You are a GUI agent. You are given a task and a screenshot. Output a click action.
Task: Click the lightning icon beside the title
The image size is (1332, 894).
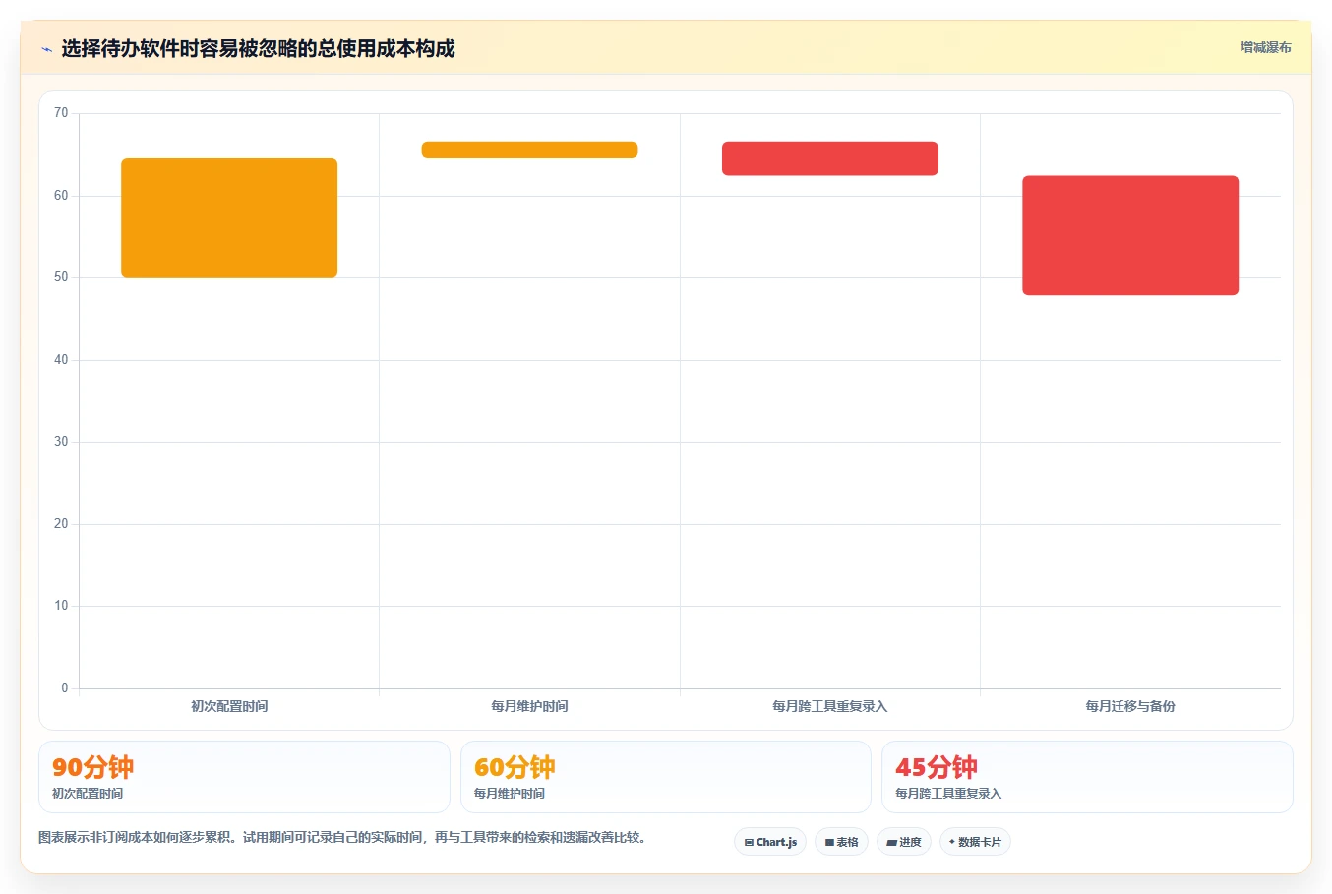46,49
